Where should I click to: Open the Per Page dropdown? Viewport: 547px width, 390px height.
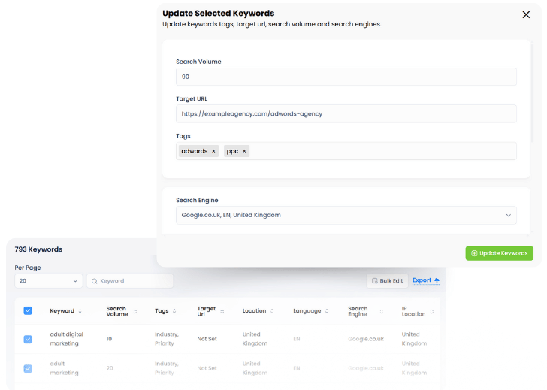[x=49, y=281]
